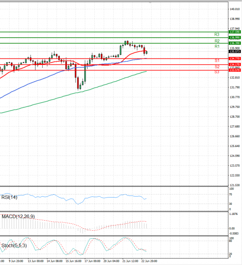This screenshot has height=265, width=242.
Task: Click the green 137.590 price tag
Action: coord(235,32)
